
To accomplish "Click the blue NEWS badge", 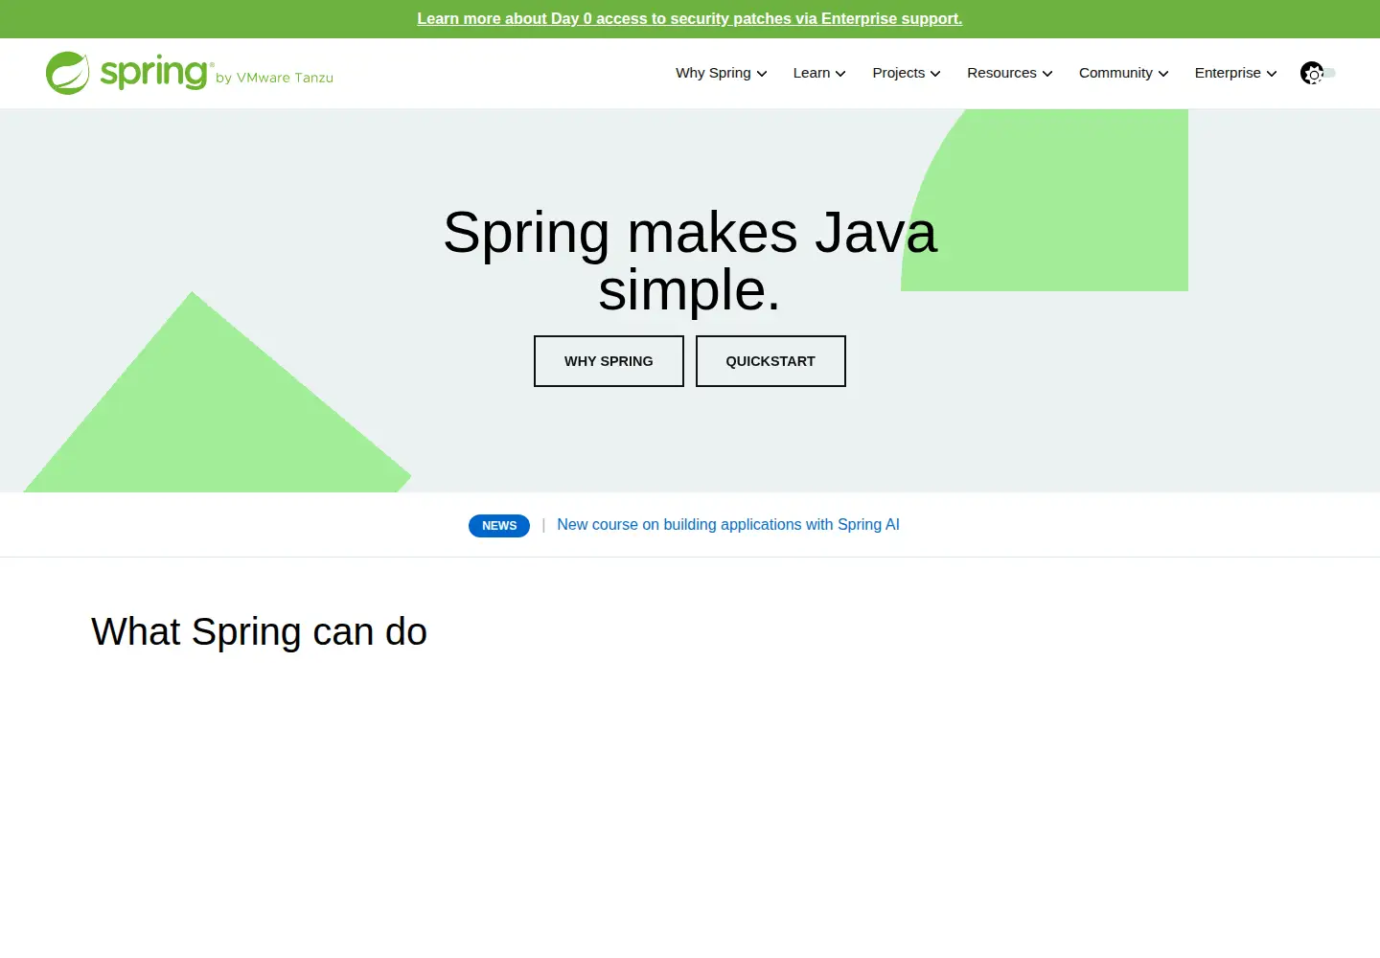I will 499,526.
